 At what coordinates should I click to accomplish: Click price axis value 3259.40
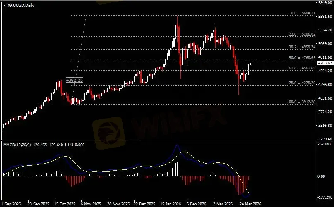325,139
